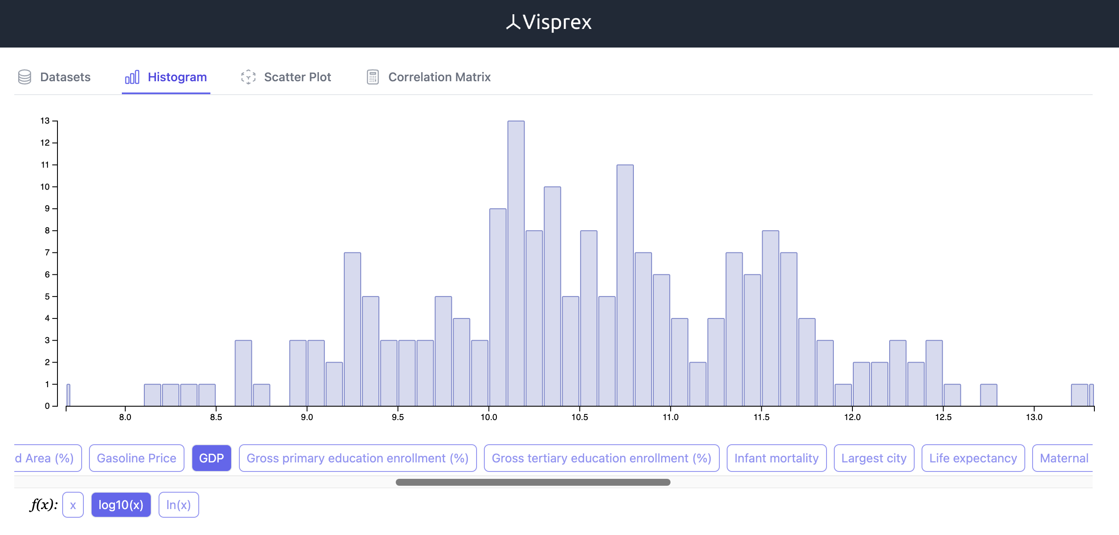Click the Visprex logo icon

[x=513, y=22]
